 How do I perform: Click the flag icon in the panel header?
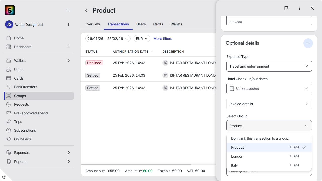(286, 8)
